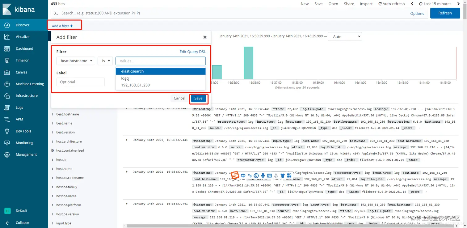Collapse the sidebar with arrow icon

[7, 222]
